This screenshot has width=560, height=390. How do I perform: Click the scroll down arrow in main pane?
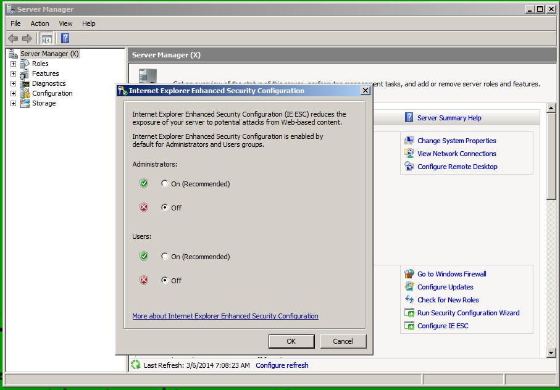point(551,353)
